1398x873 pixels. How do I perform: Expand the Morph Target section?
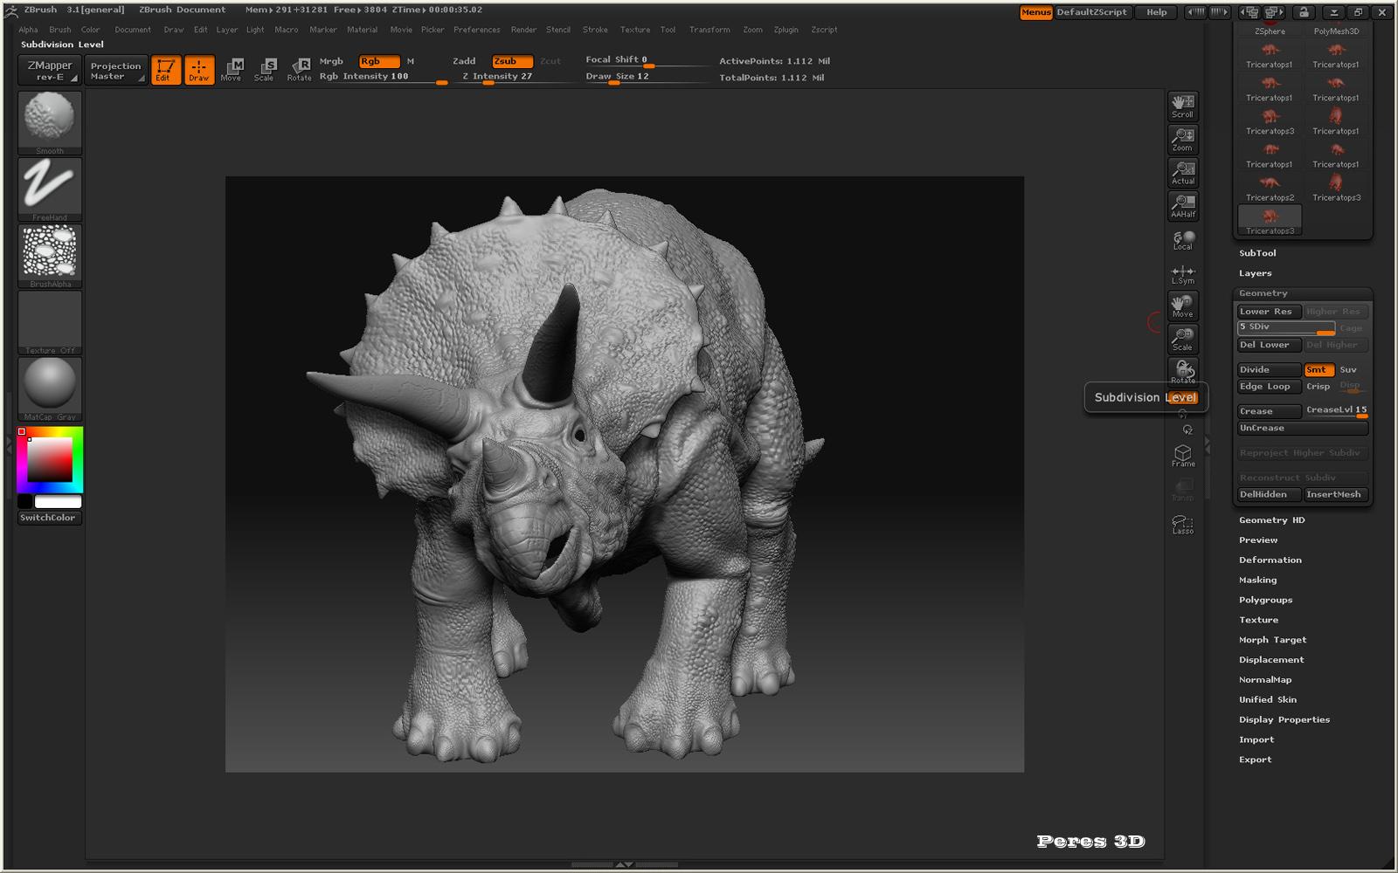[x=1273, y=640]
